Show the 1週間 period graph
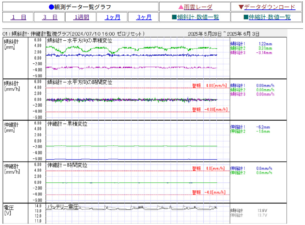This screenshot has width=305, height=225. tap(81, 18)
